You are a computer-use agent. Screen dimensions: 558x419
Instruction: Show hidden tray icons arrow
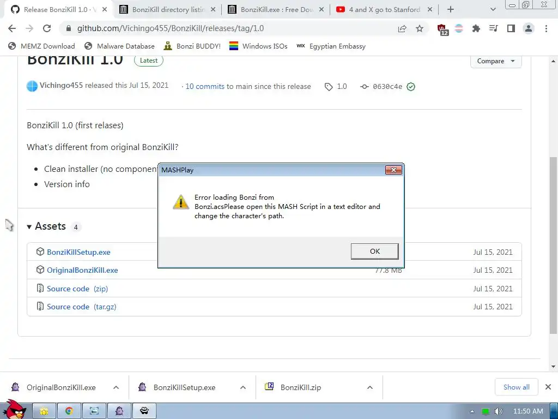[x=472, y=411]
